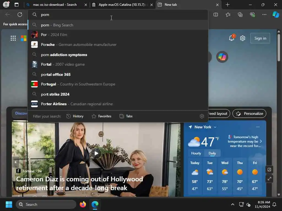The image size is (282, 211).
Task: Click the back navigation arrow
Action: click(x=8, y=15)
